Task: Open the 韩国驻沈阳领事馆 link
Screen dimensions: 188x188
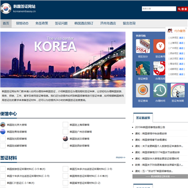Action: pyautogui.click(x=17, y=139)
